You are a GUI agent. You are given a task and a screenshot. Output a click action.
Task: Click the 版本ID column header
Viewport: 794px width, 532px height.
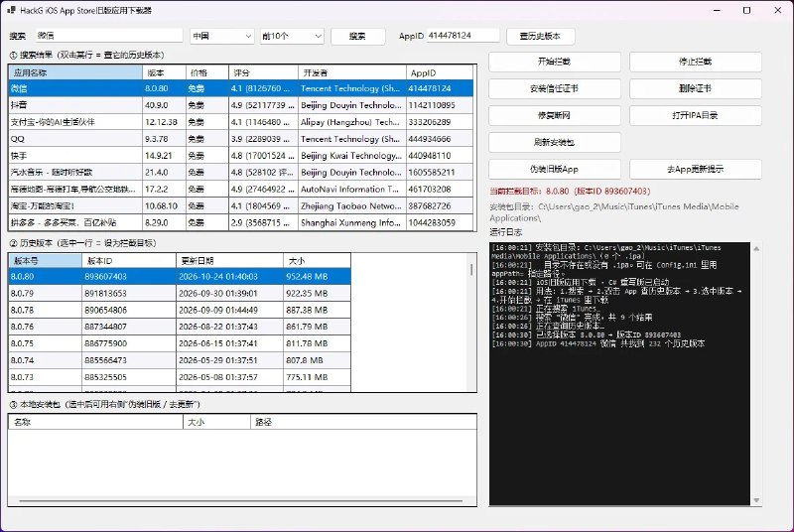click(x=129, y=261)
